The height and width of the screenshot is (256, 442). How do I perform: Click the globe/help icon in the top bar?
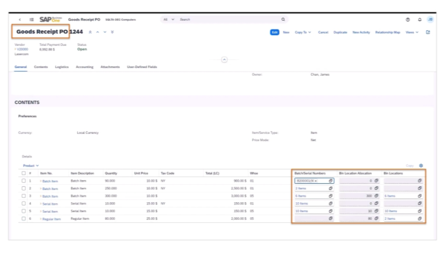409,19
